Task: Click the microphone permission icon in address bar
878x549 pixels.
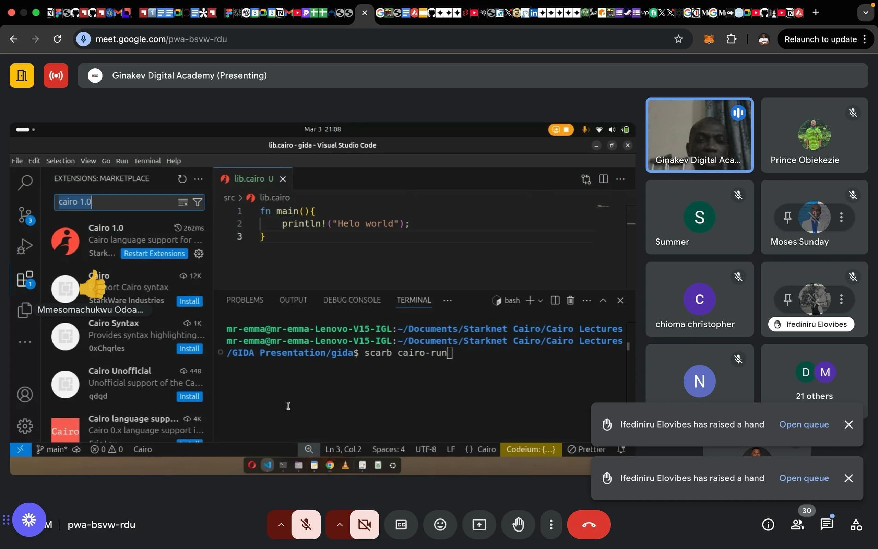Action: coord(83,39)
